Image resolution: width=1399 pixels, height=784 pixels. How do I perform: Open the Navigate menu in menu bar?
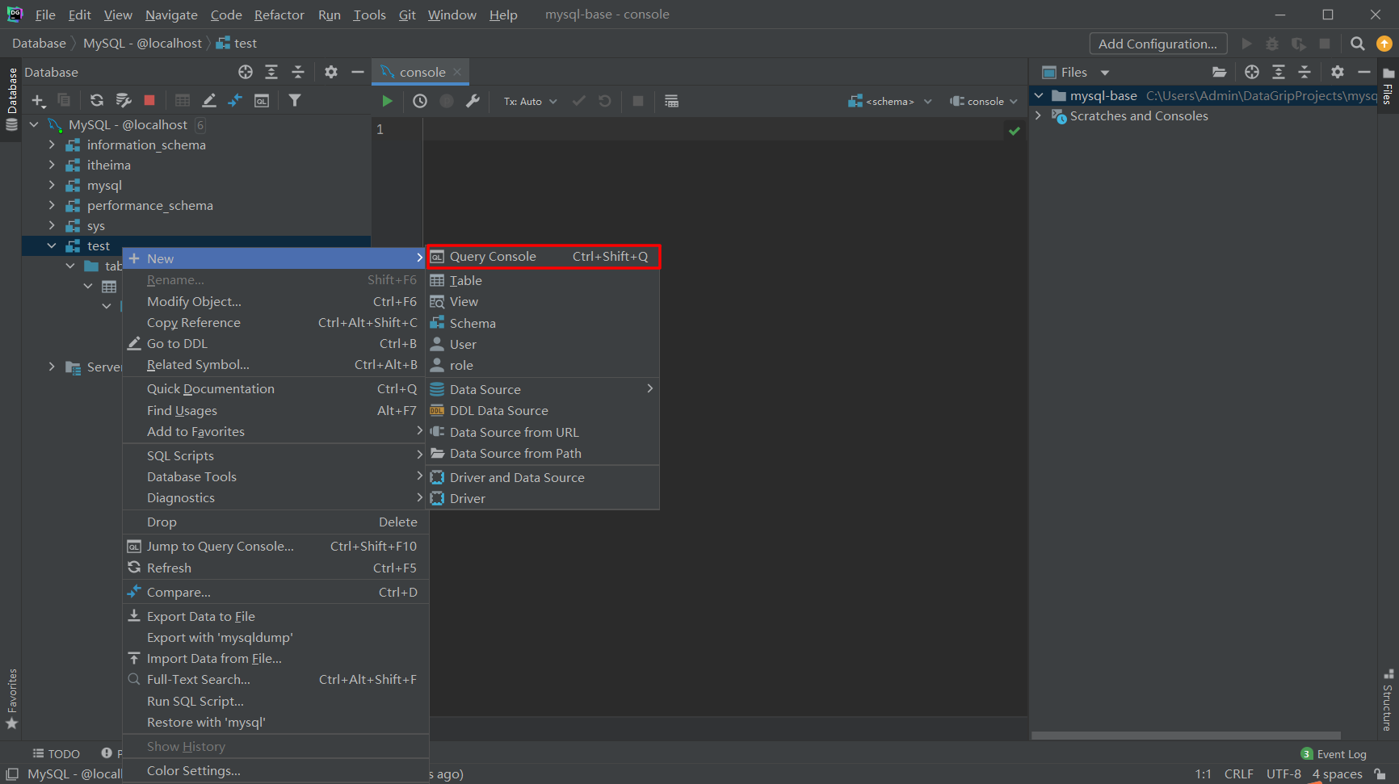tap(171, 15)
